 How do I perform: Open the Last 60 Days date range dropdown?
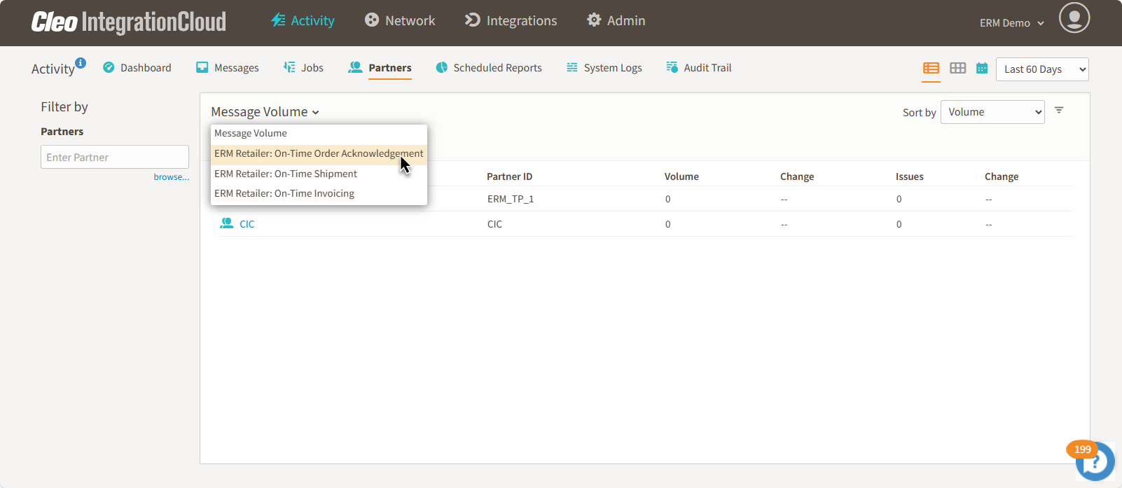[1041, 69]
